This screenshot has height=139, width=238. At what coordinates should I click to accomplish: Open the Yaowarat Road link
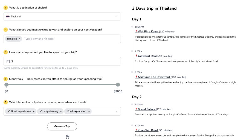[147, 56]
